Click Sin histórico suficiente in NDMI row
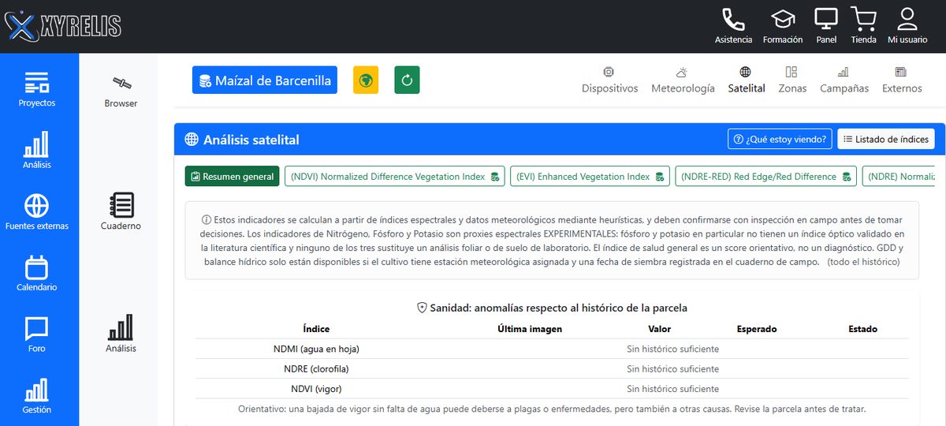The width and height of the screenshot is (946, 426). [x=673, y=349]
